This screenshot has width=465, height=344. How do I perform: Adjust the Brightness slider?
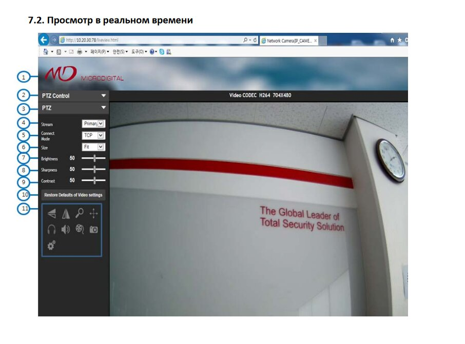pyautogui.click(x=93, y=158)
